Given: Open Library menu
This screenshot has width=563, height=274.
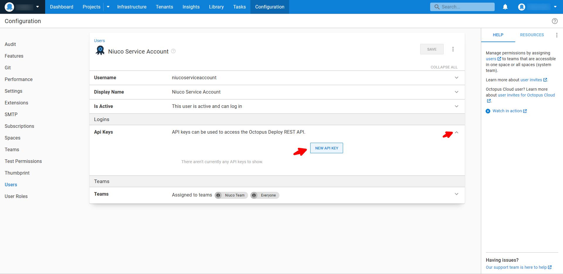Looking at the screenshot, I should pyautogui.click(x=216, y=7).
